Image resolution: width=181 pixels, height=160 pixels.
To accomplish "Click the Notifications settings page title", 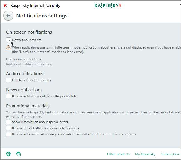I will tap(42, 16).
